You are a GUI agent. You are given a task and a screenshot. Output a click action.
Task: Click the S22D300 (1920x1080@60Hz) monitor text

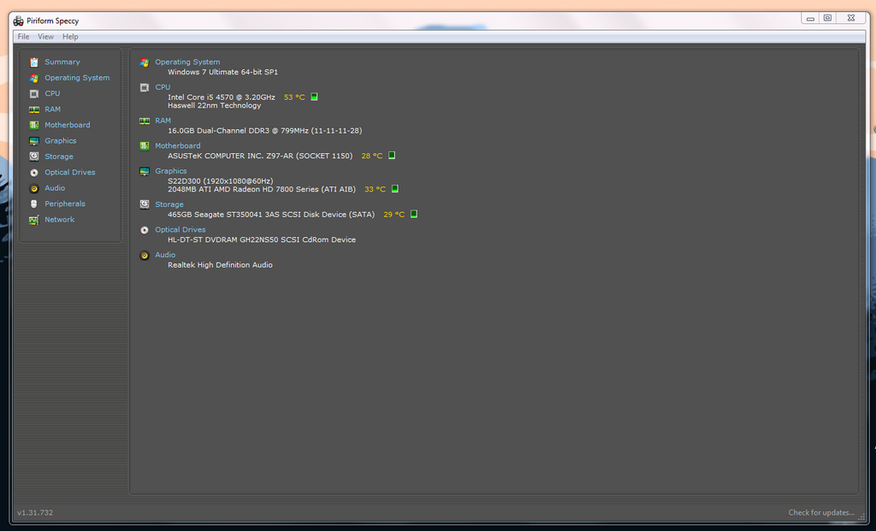coord(220,181)
